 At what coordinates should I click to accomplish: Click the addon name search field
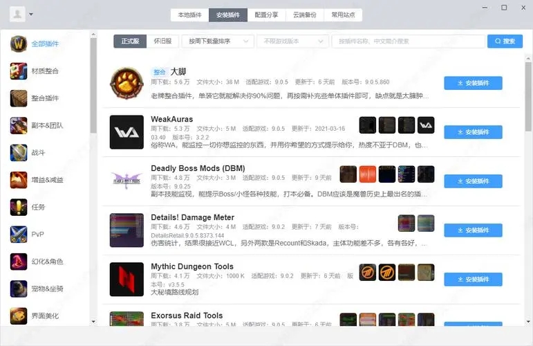[408, 42]
